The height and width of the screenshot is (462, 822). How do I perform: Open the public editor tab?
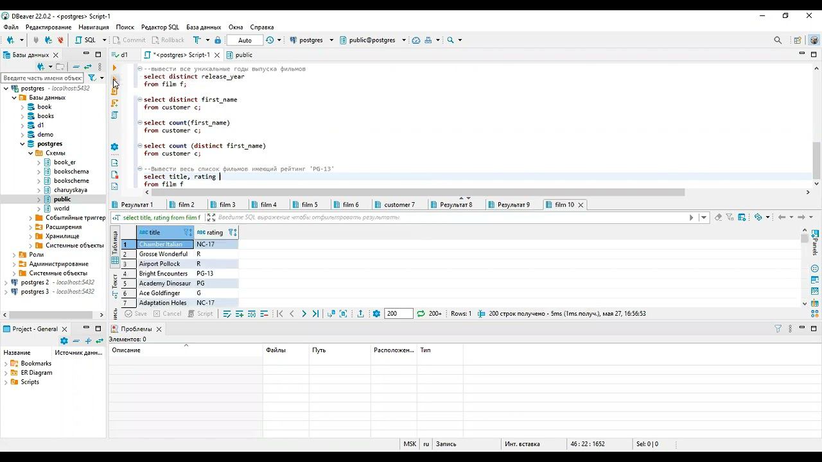coord(239,55)
